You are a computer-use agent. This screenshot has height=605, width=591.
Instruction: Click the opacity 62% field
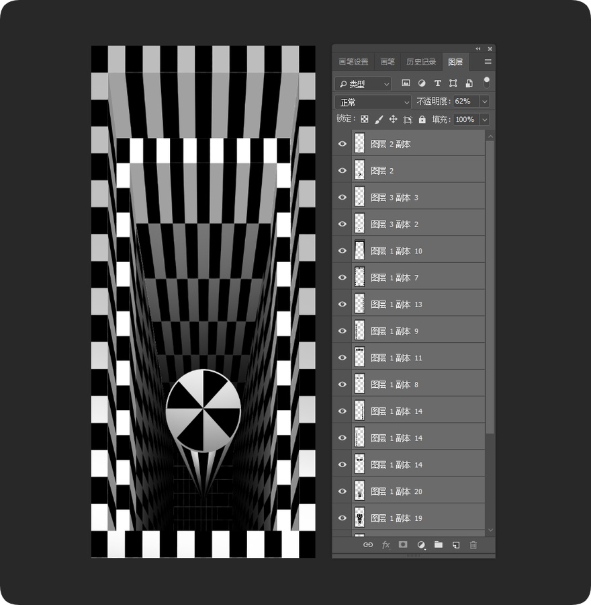[x=465, y=102]
